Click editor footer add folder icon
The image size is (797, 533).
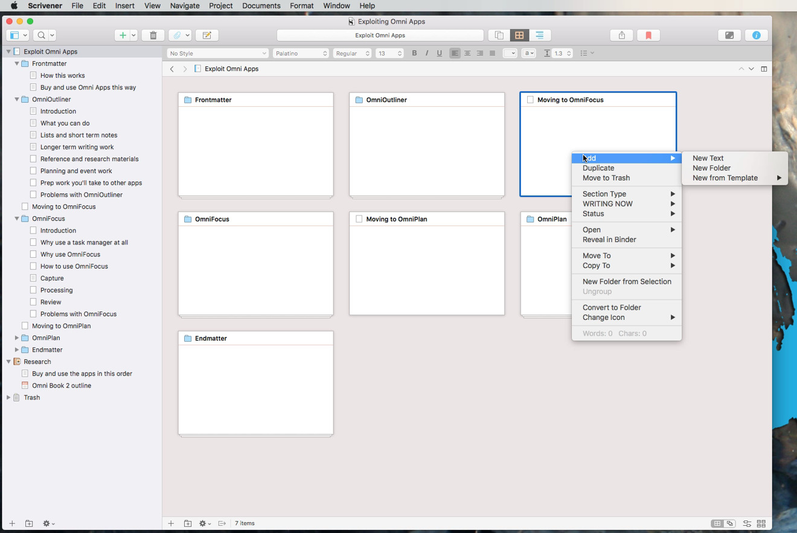click(x=188, y=523)
